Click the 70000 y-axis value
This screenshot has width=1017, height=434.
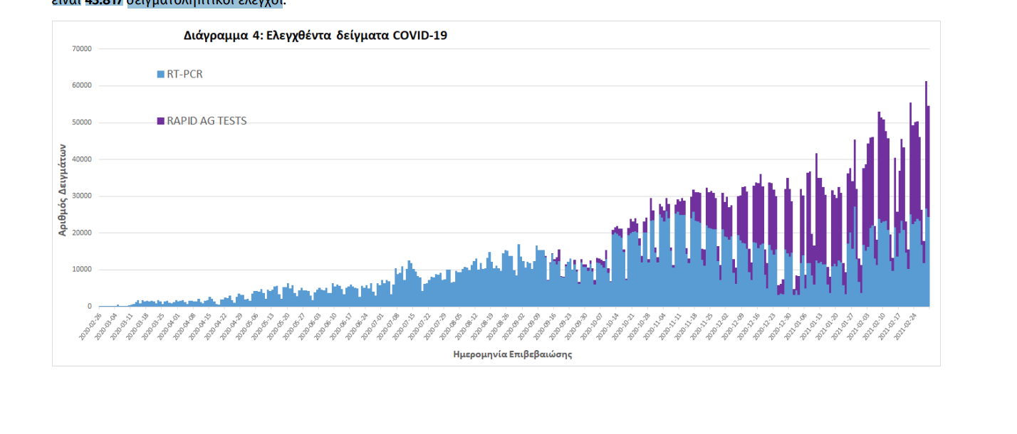(x=81, y=49)
